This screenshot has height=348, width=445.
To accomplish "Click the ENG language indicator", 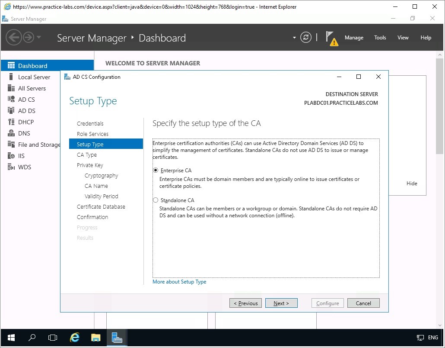I will pos(433,338).
